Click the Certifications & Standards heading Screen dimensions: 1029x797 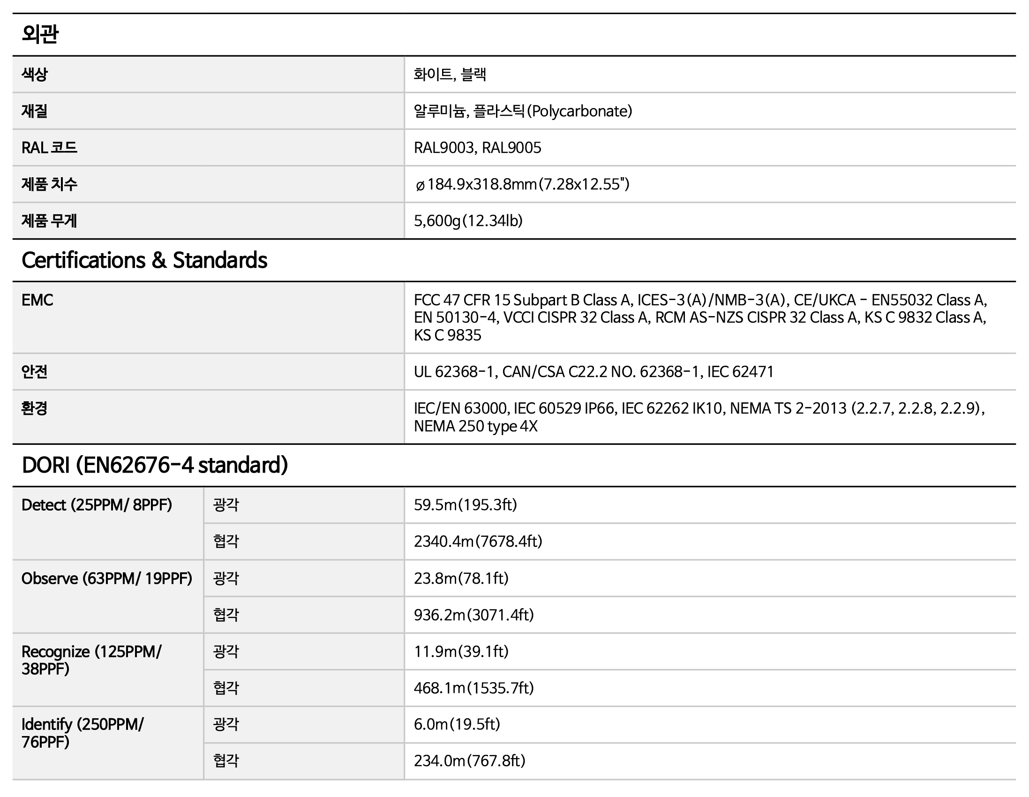point(144,261)
